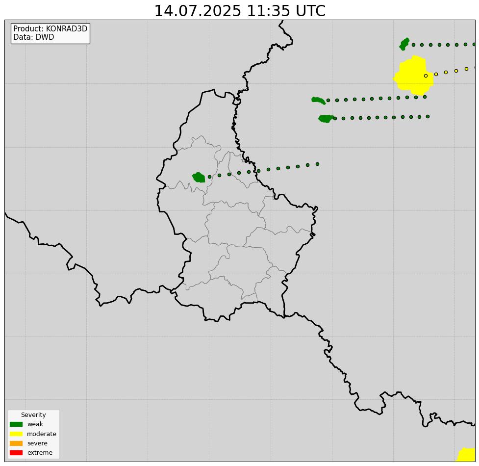Screen dimensions: 479x466
Task: Click the 'weak' legend label
Action: tap(35, 424)
